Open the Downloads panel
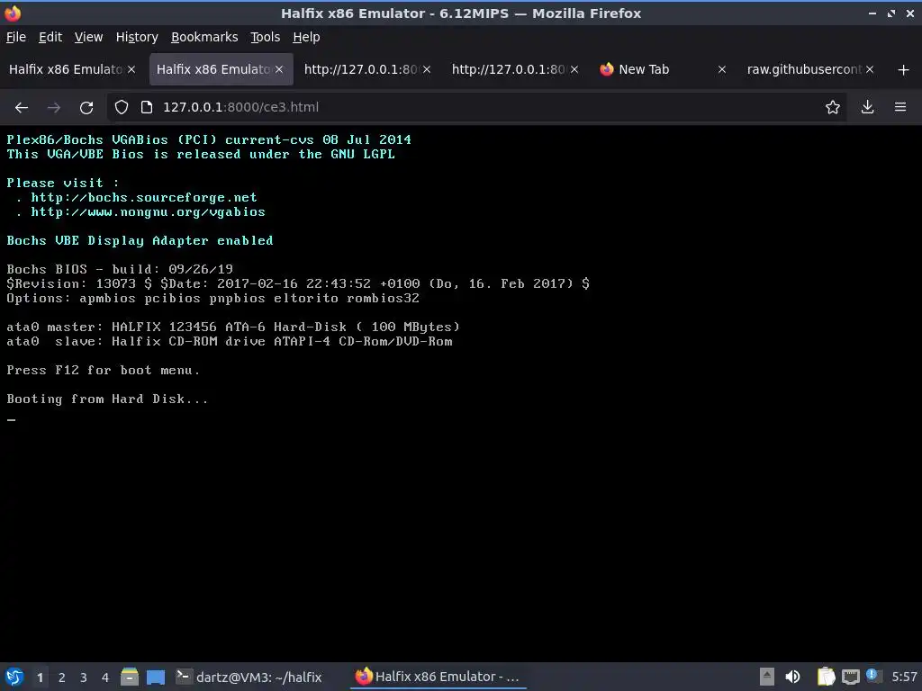The image size is (922, 691). point(867,107)
